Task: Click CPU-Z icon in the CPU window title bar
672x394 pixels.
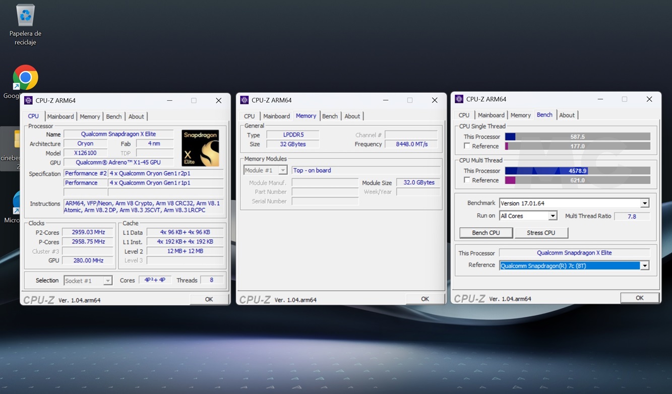Action: point(29,101)
